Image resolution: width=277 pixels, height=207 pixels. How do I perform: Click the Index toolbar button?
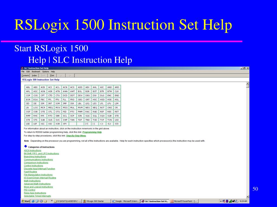[x=34, y=75]
